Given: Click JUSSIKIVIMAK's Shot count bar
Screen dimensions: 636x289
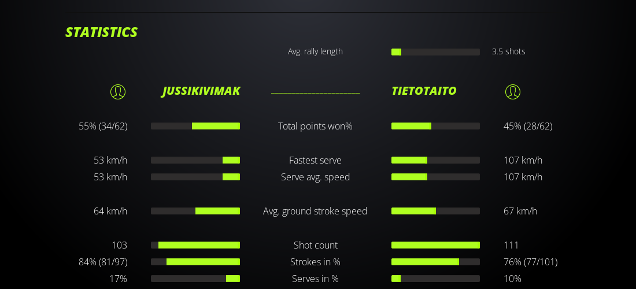Looking at the screenshot, I should [x=195, y=245].
